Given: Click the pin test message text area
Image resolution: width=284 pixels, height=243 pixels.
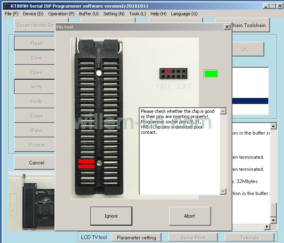Looking at the screenshot, I should coord(180,151).
